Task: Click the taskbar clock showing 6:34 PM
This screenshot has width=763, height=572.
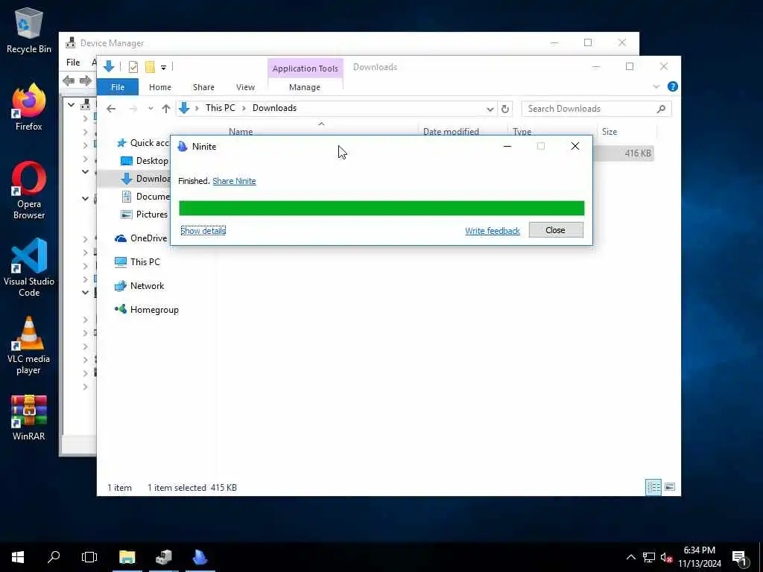Action: 699,557
